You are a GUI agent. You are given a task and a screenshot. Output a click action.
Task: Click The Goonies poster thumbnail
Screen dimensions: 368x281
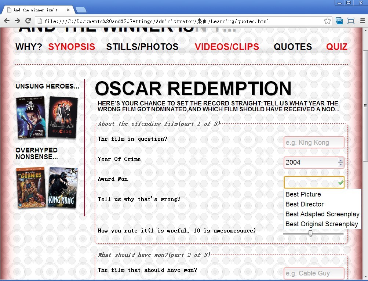(31, 187)
